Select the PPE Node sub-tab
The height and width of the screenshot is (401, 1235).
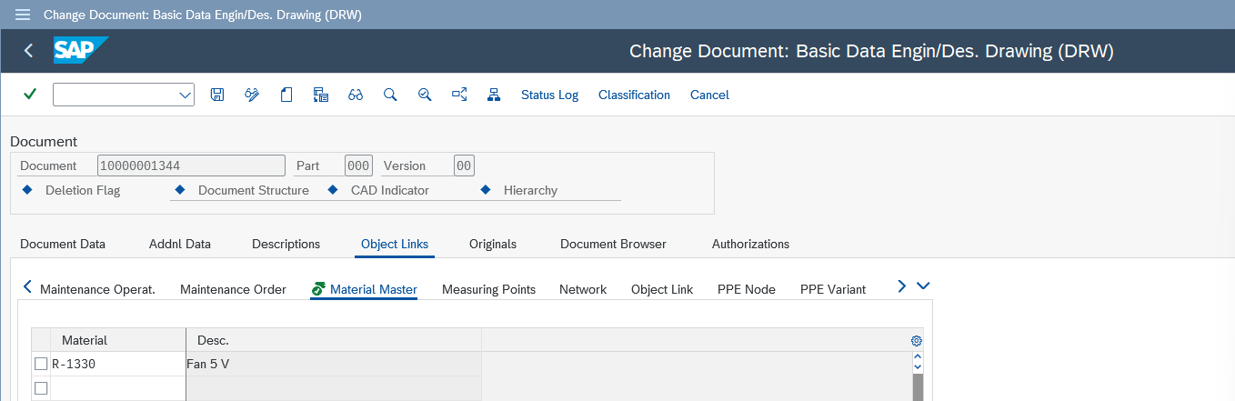pyautogui.click(x=747, y=289)
